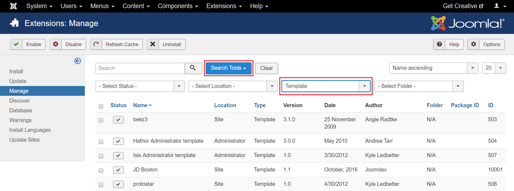This screenshot has height=191, width=514.
Task: Click the Uninstall X icon
Action: coord(153,44)
